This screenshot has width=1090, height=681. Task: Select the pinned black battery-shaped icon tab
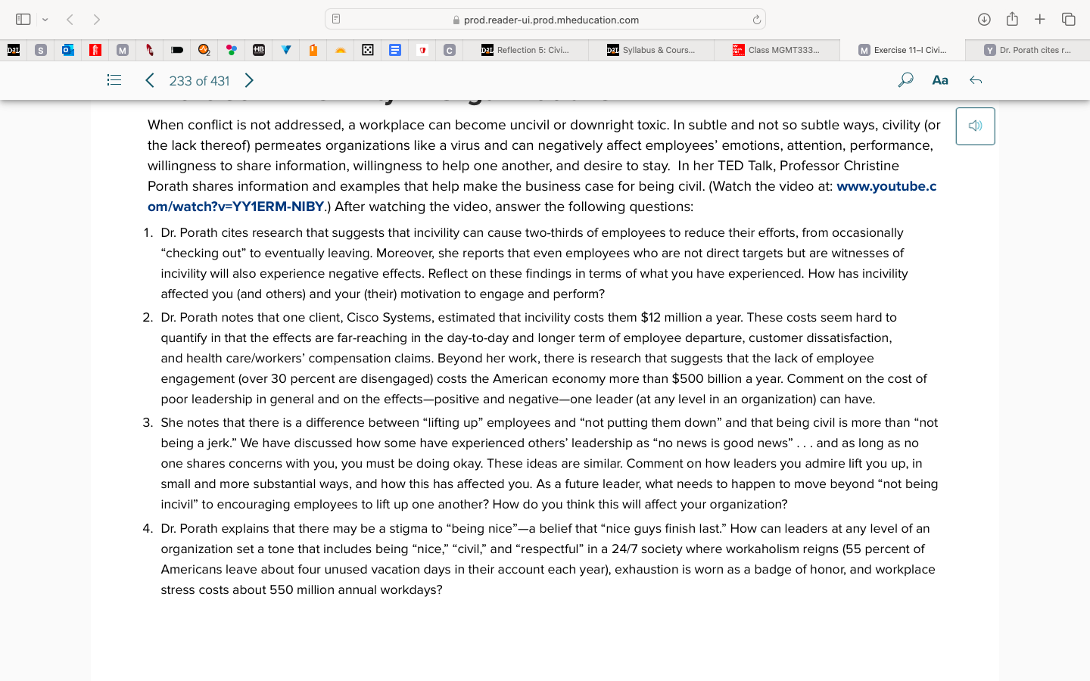pos(177,50)
